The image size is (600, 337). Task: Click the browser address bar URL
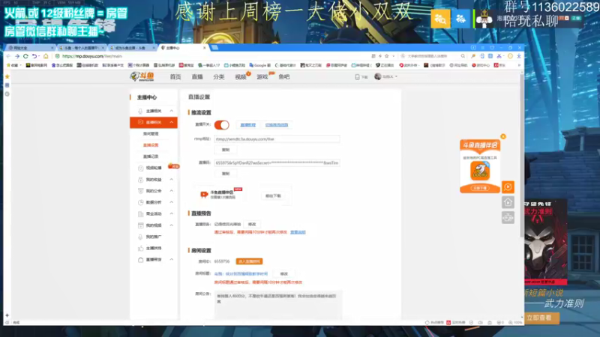(x=91, y=56)
